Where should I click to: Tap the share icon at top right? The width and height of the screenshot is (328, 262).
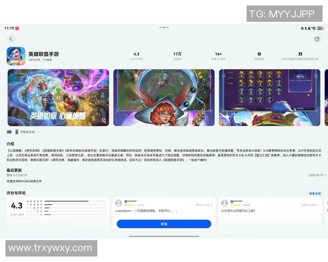pos(317,39)
